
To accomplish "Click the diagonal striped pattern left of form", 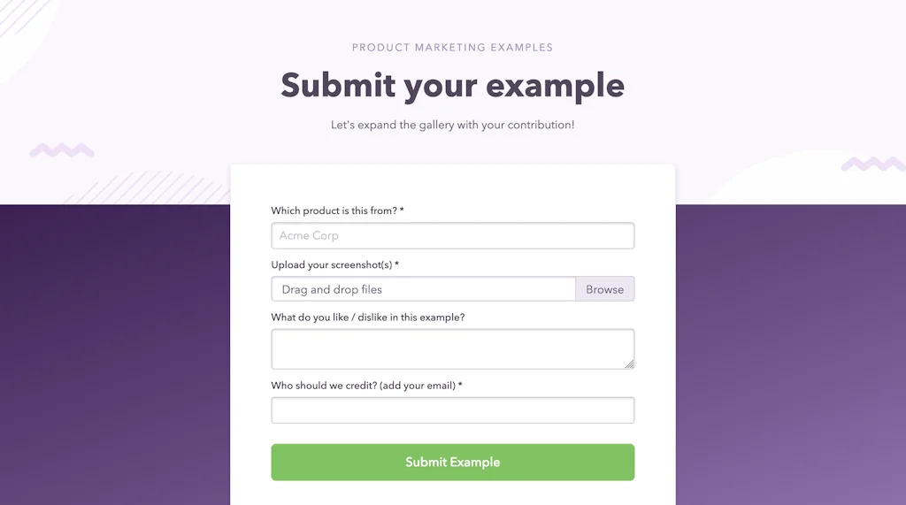I will point(150,187).
